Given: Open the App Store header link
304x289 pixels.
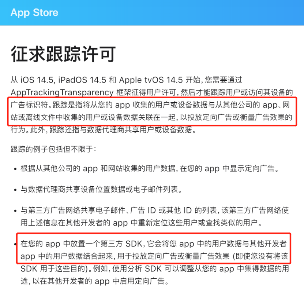Looking at the screenshot, I should (34, 12).
